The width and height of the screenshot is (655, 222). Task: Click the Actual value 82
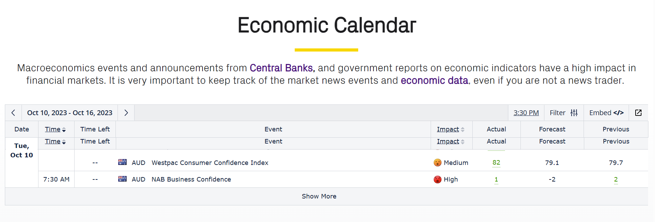[x=496, y=163]
